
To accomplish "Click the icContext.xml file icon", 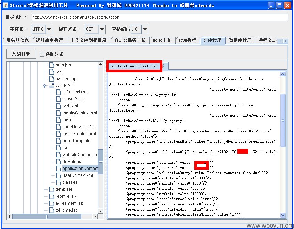I will pos(58,92).
